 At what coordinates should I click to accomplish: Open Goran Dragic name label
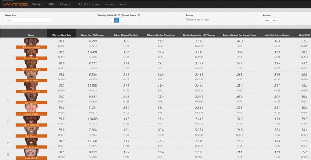pyautogui.click(x=31, y=114)
